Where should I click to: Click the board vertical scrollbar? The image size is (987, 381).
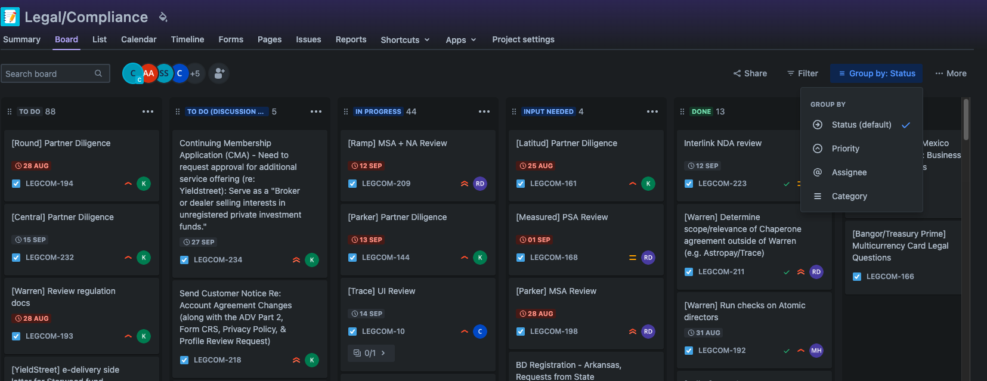(966, 119)
